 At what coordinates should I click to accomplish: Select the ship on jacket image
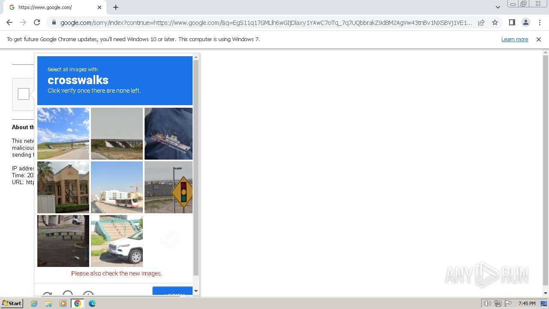169,133
